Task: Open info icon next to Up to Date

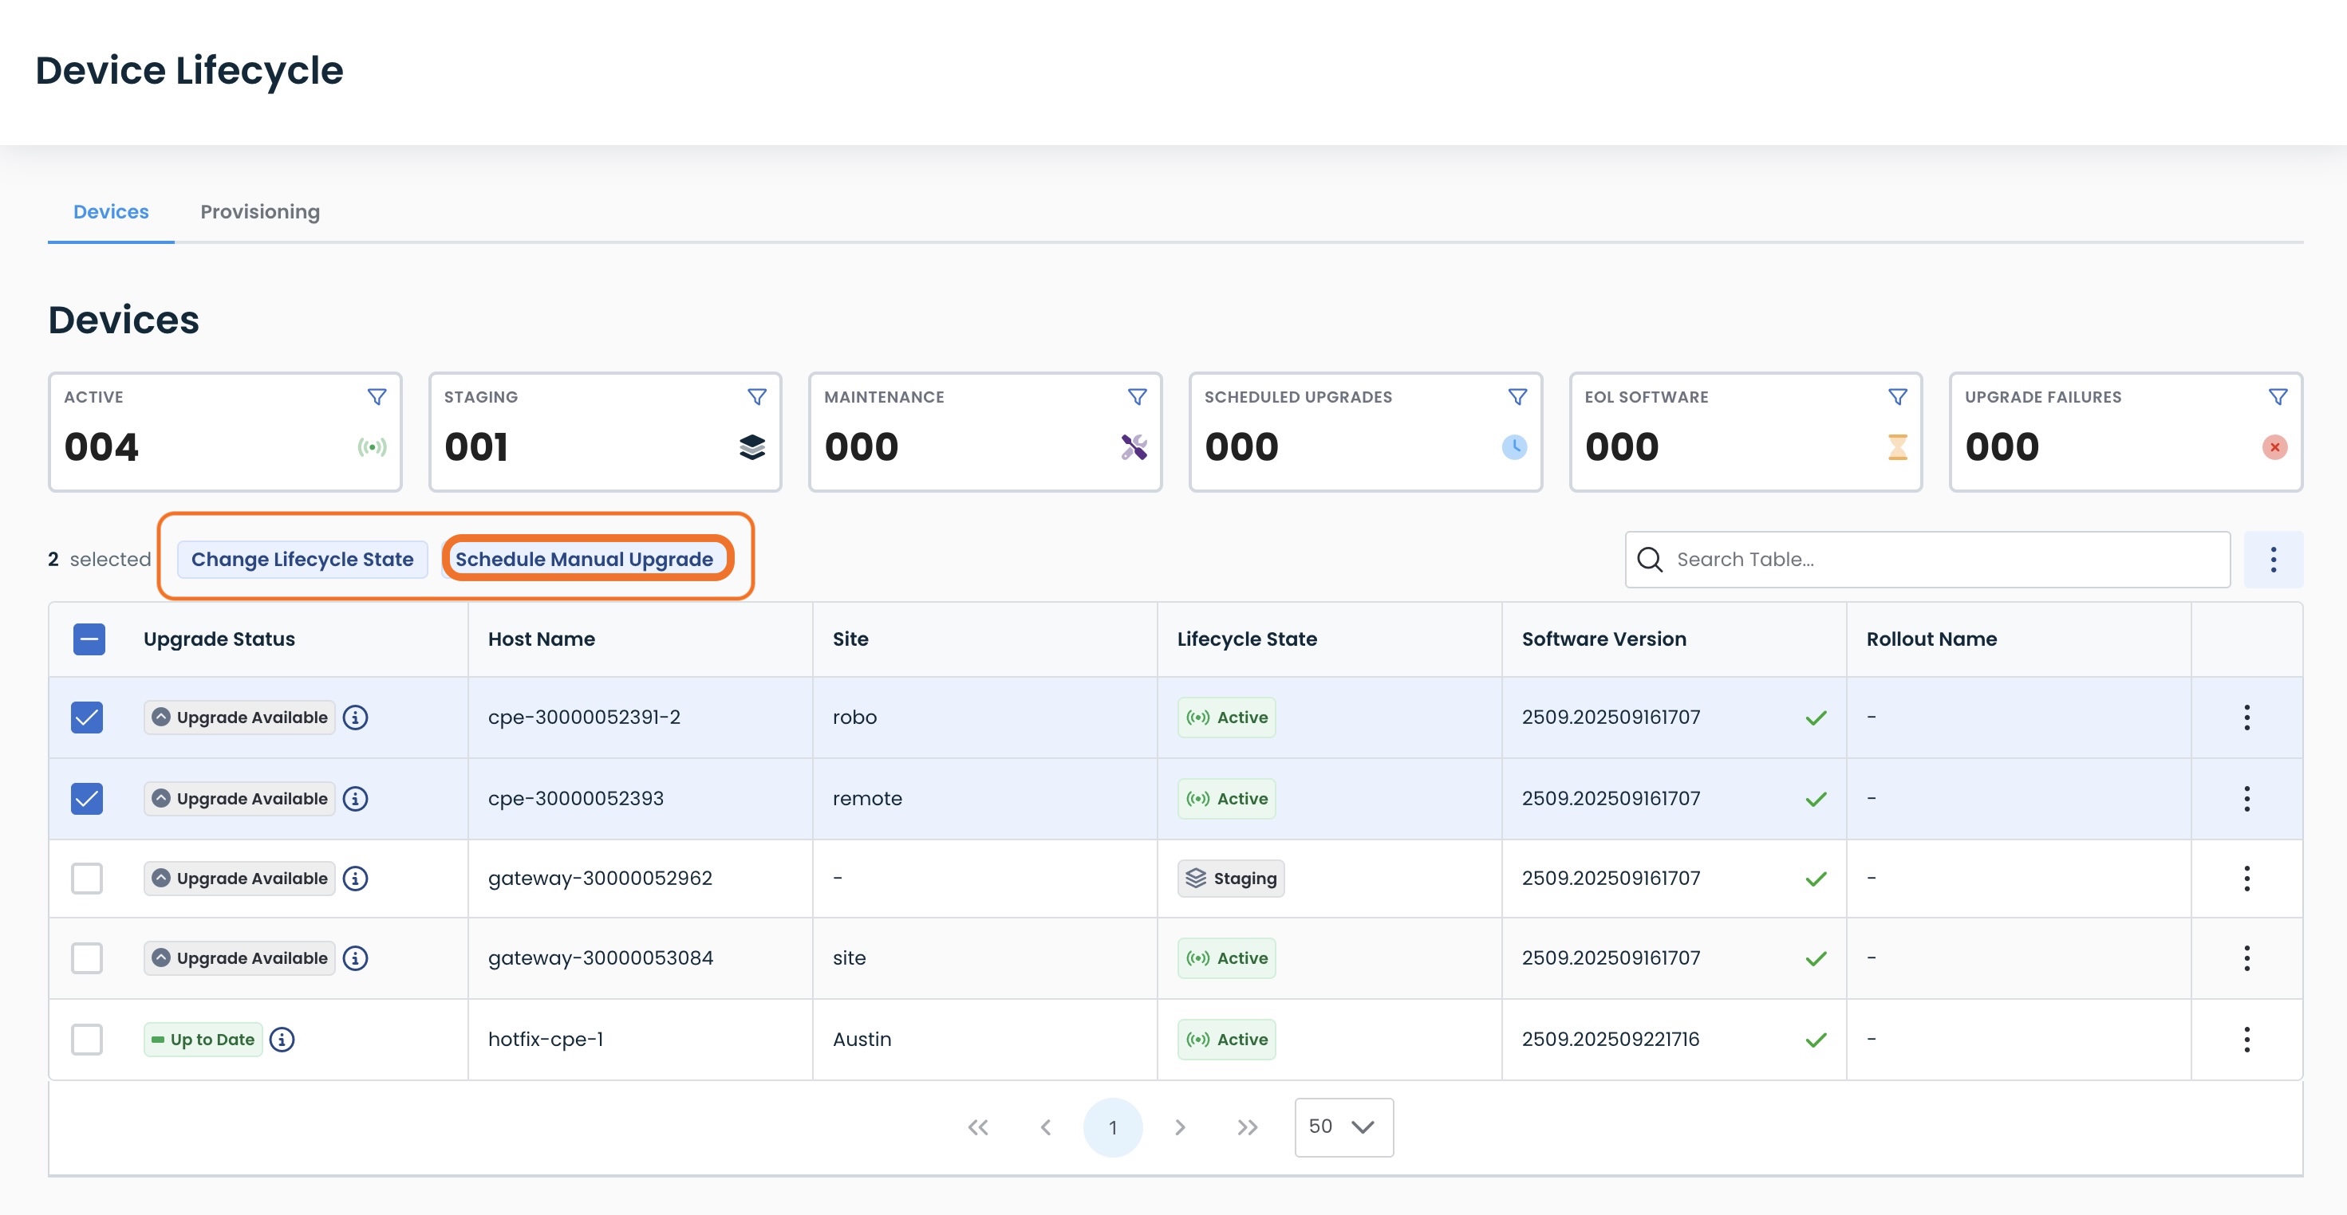Action: pyautogui.click(x=282, y=1040)
